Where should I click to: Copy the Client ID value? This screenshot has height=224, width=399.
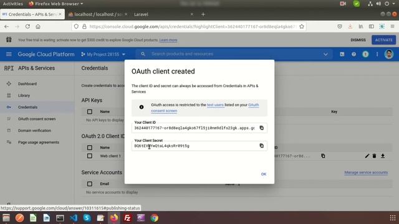click(262, 128)
